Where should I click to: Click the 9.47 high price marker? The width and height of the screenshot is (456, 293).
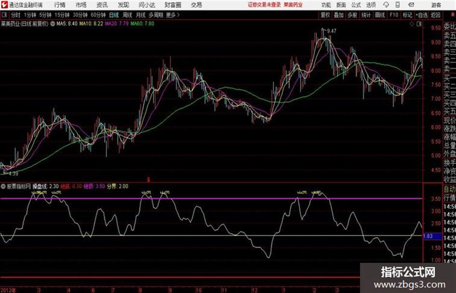pos(331,31)
